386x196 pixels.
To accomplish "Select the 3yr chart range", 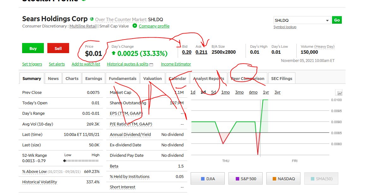I will coord(277,92).
